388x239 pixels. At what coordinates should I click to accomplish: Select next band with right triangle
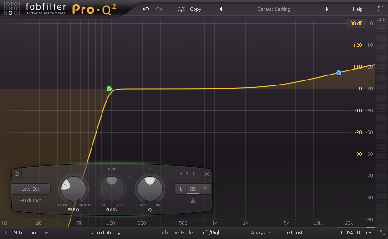[x=194, y=174]
